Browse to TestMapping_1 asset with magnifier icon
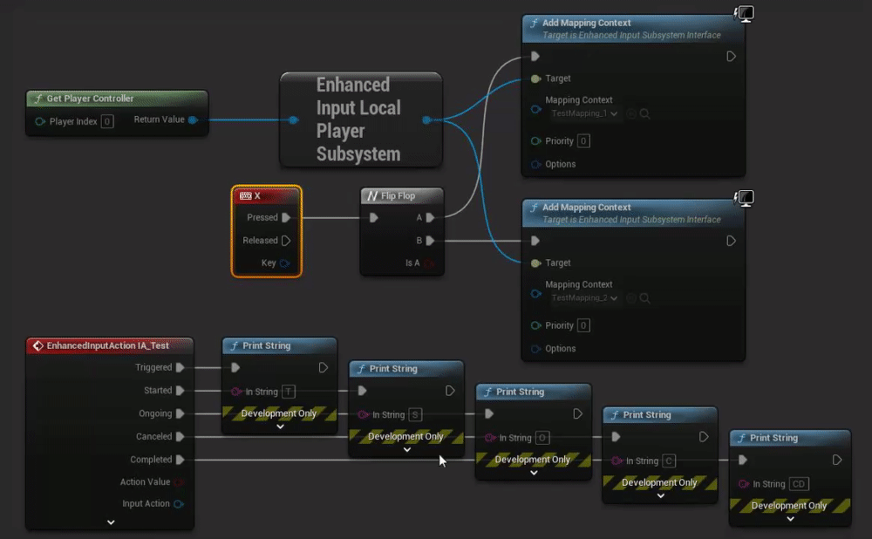872x539 pixels. click(644, 113)
